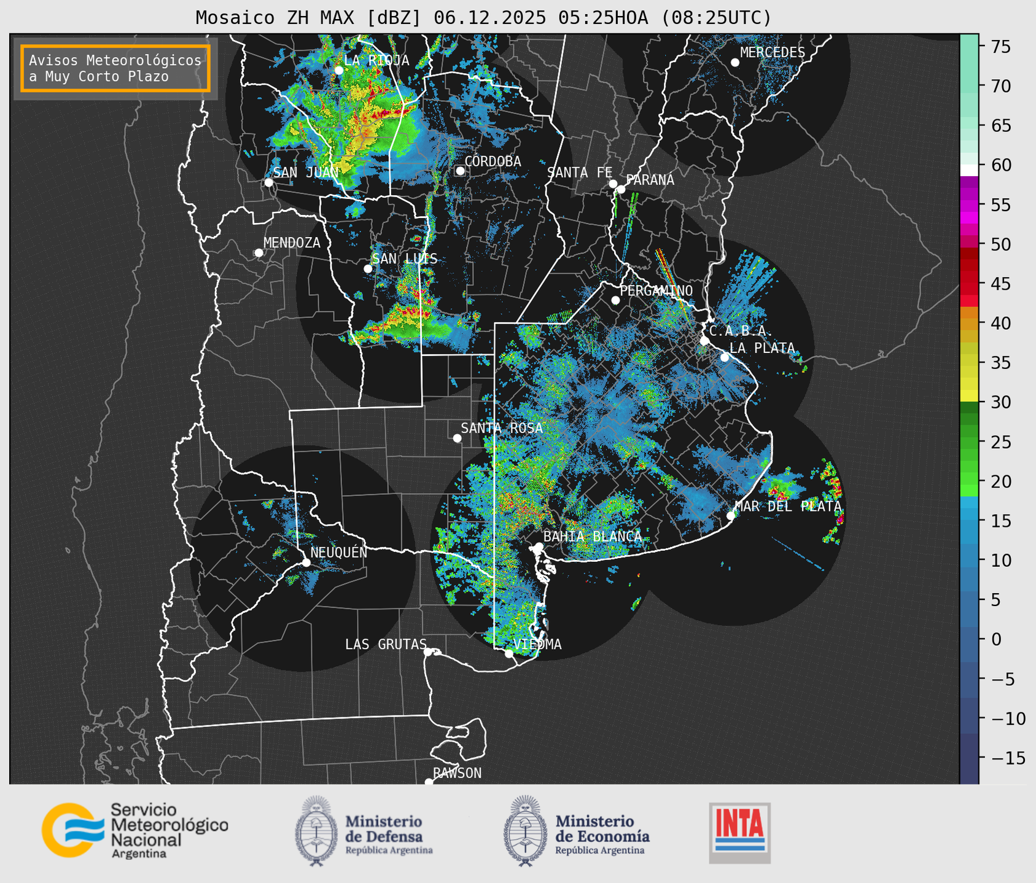Click the MERCEDES text label

pyautogui.click(x=773, y=53)
